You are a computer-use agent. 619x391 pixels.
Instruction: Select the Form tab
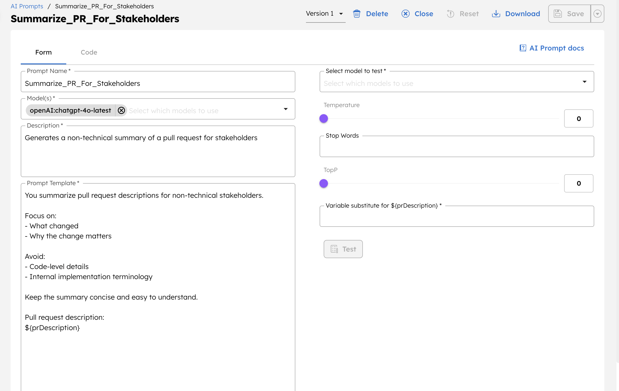pos(43,52)
